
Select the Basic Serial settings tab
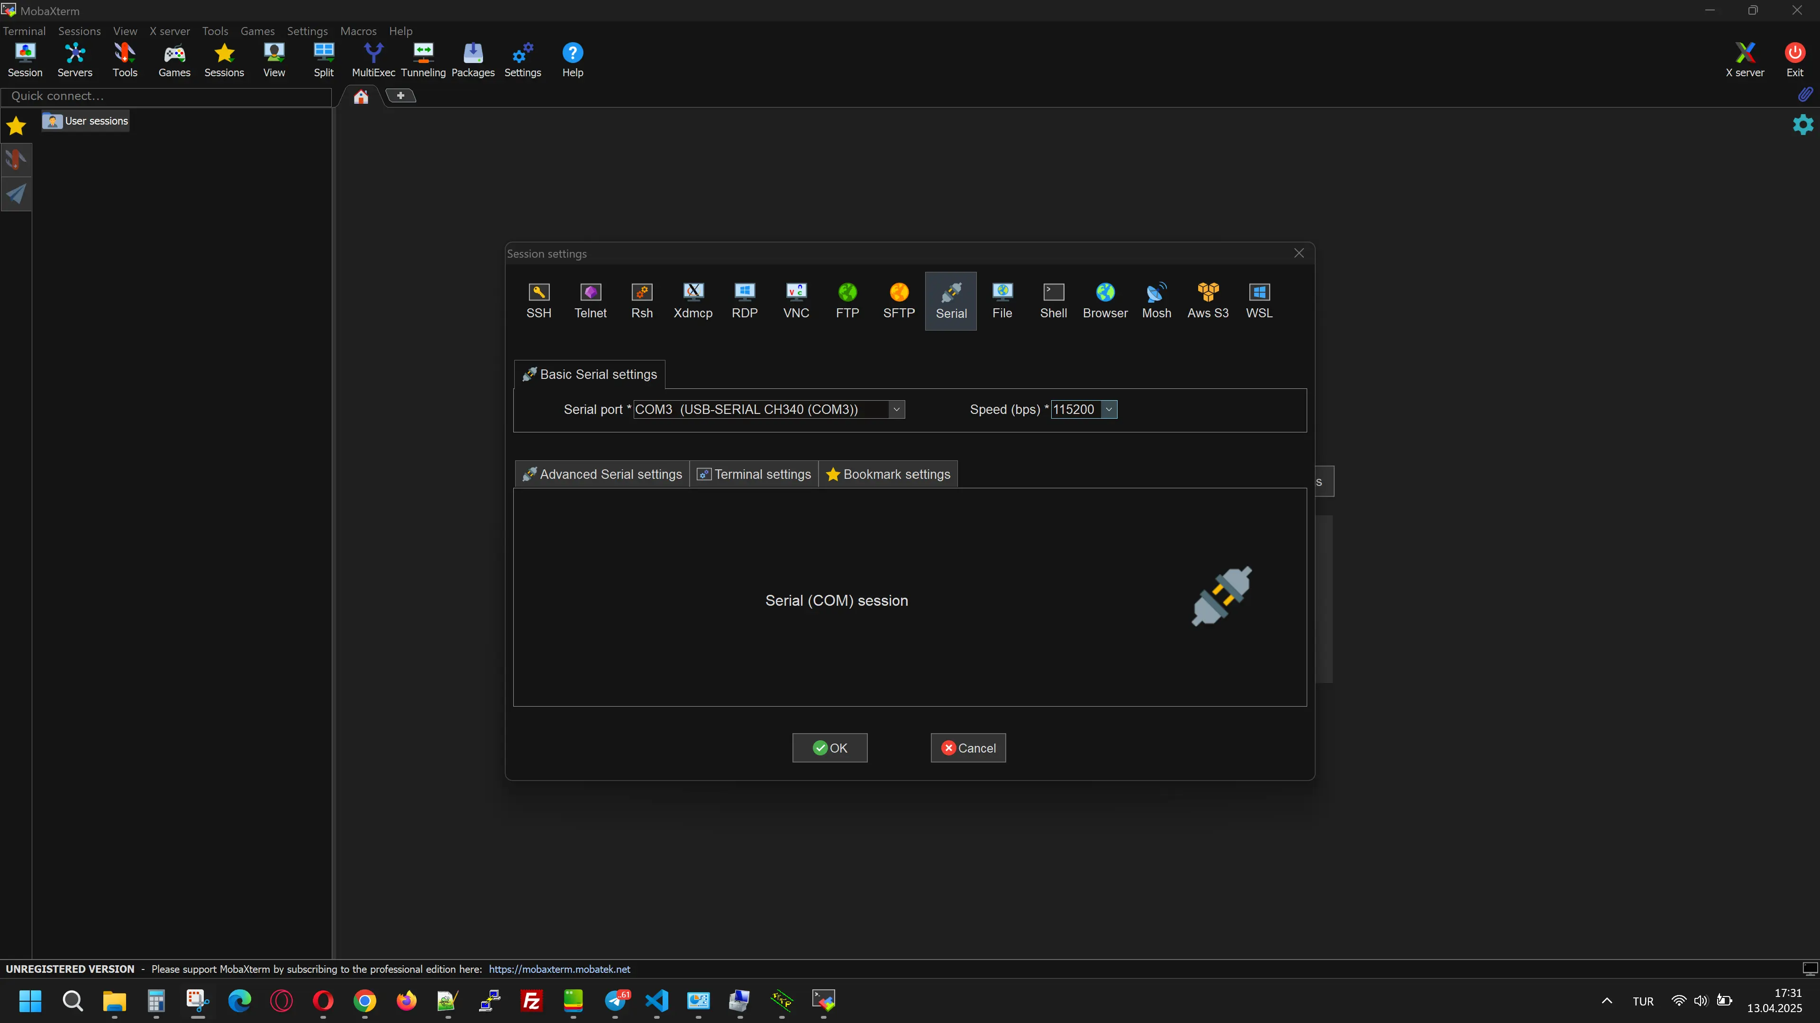[589, 374]
